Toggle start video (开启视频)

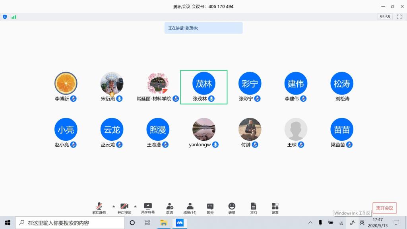(x=124, y=206)
